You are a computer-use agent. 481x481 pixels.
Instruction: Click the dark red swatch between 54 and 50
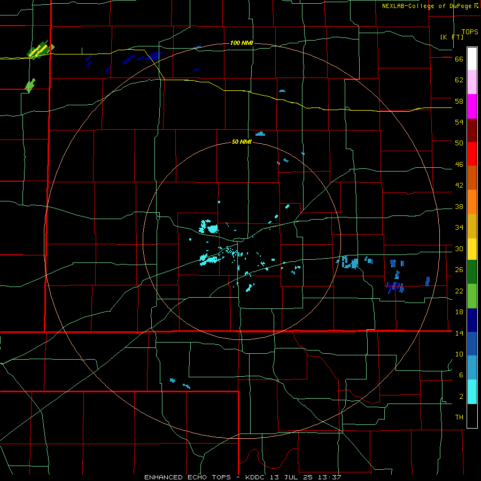pyautogui.click(x=472, y=130)
